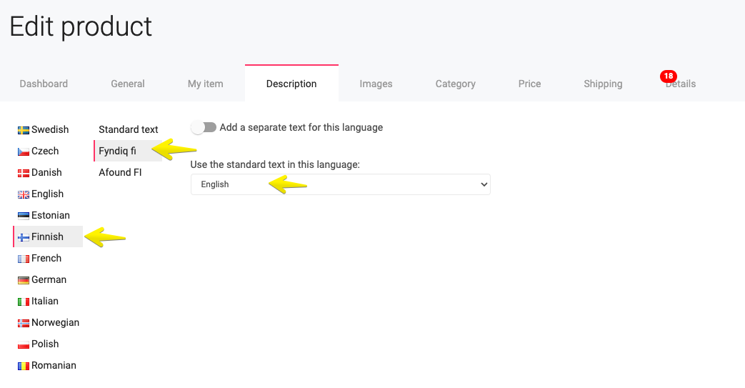The height and width of the screenshot is (388, 745).
Task: Click the Norwegian flag icon
Action: pyautogui.click(x=24, y=323)
